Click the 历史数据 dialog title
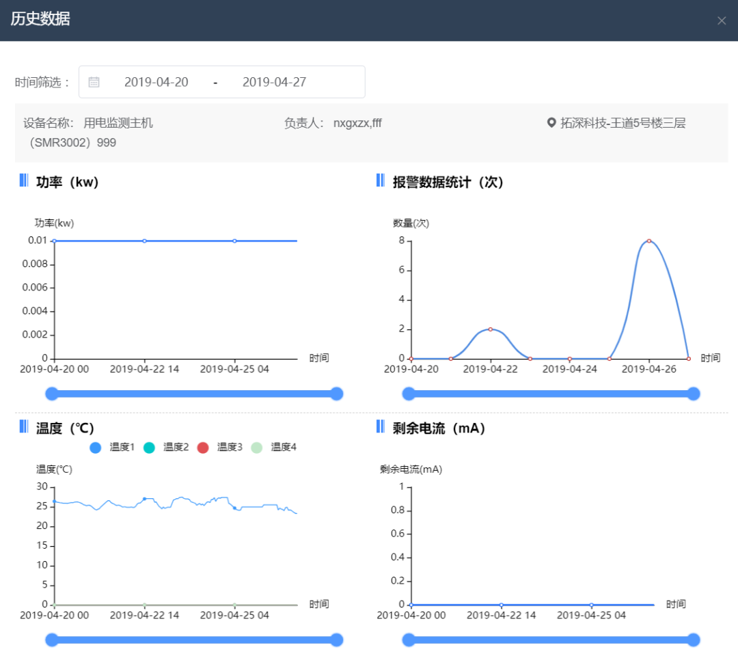Screen dimensions: 738x656 40,19
